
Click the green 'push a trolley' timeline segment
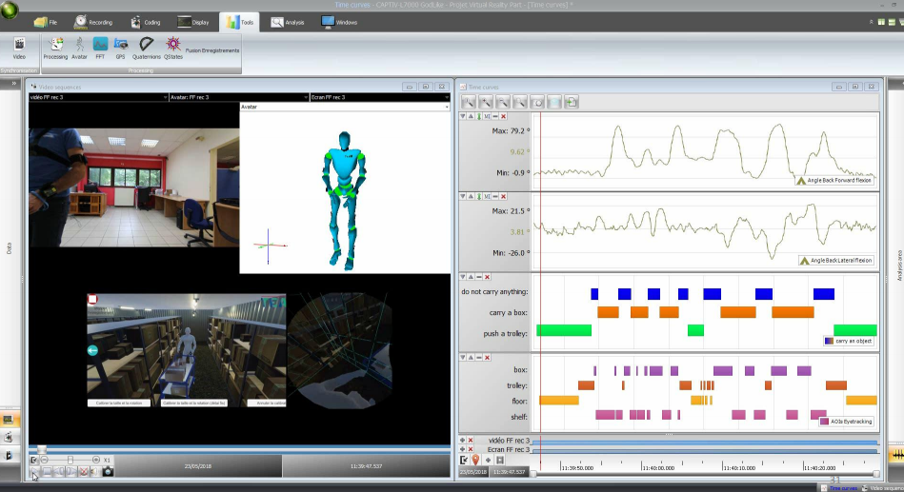(563, 330)
